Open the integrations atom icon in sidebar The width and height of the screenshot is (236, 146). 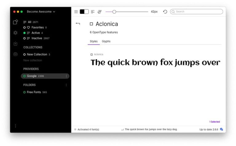[15, 33]
